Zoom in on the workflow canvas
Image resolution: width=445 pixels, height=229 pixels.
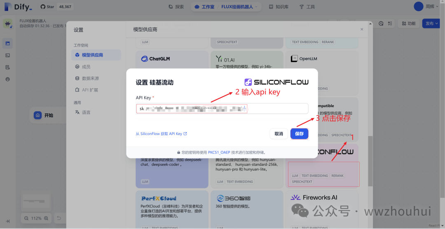[x=46, y=218]
